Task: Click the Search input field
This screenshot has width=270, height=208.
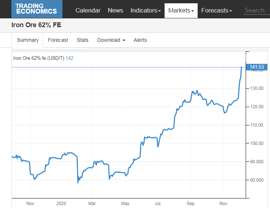Action: click(256, 10)
